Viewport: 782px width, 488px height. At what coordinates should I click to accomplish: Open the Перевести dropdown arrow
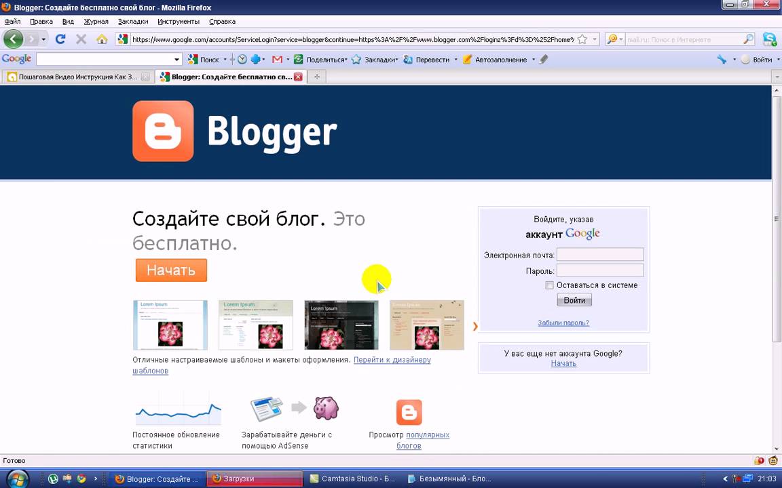coord(455,59)
